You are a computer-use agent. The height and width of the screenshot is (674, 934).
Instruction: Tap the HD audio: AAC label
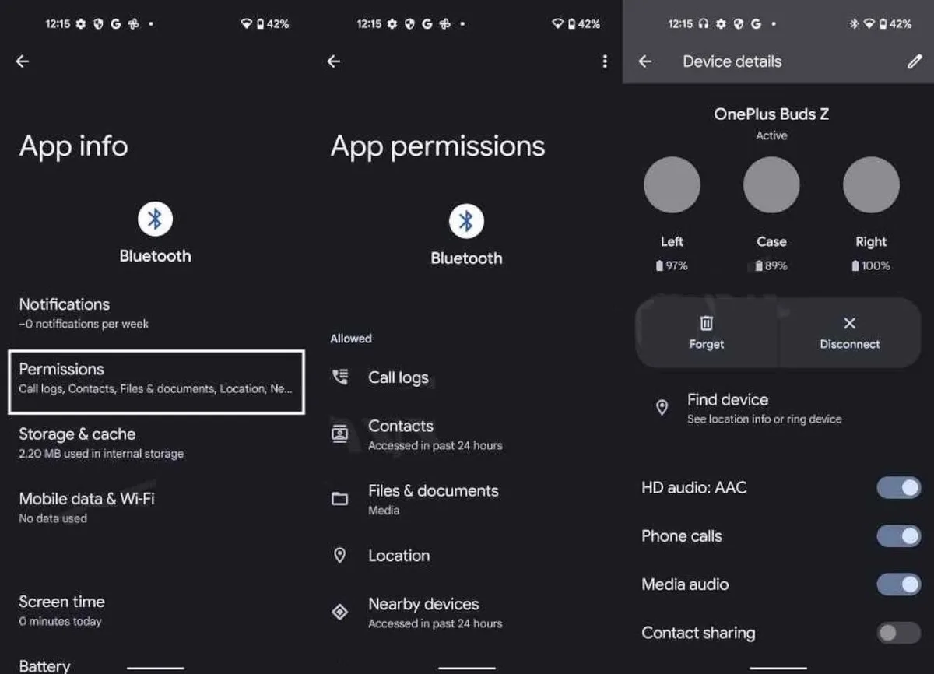pos(693,488)
